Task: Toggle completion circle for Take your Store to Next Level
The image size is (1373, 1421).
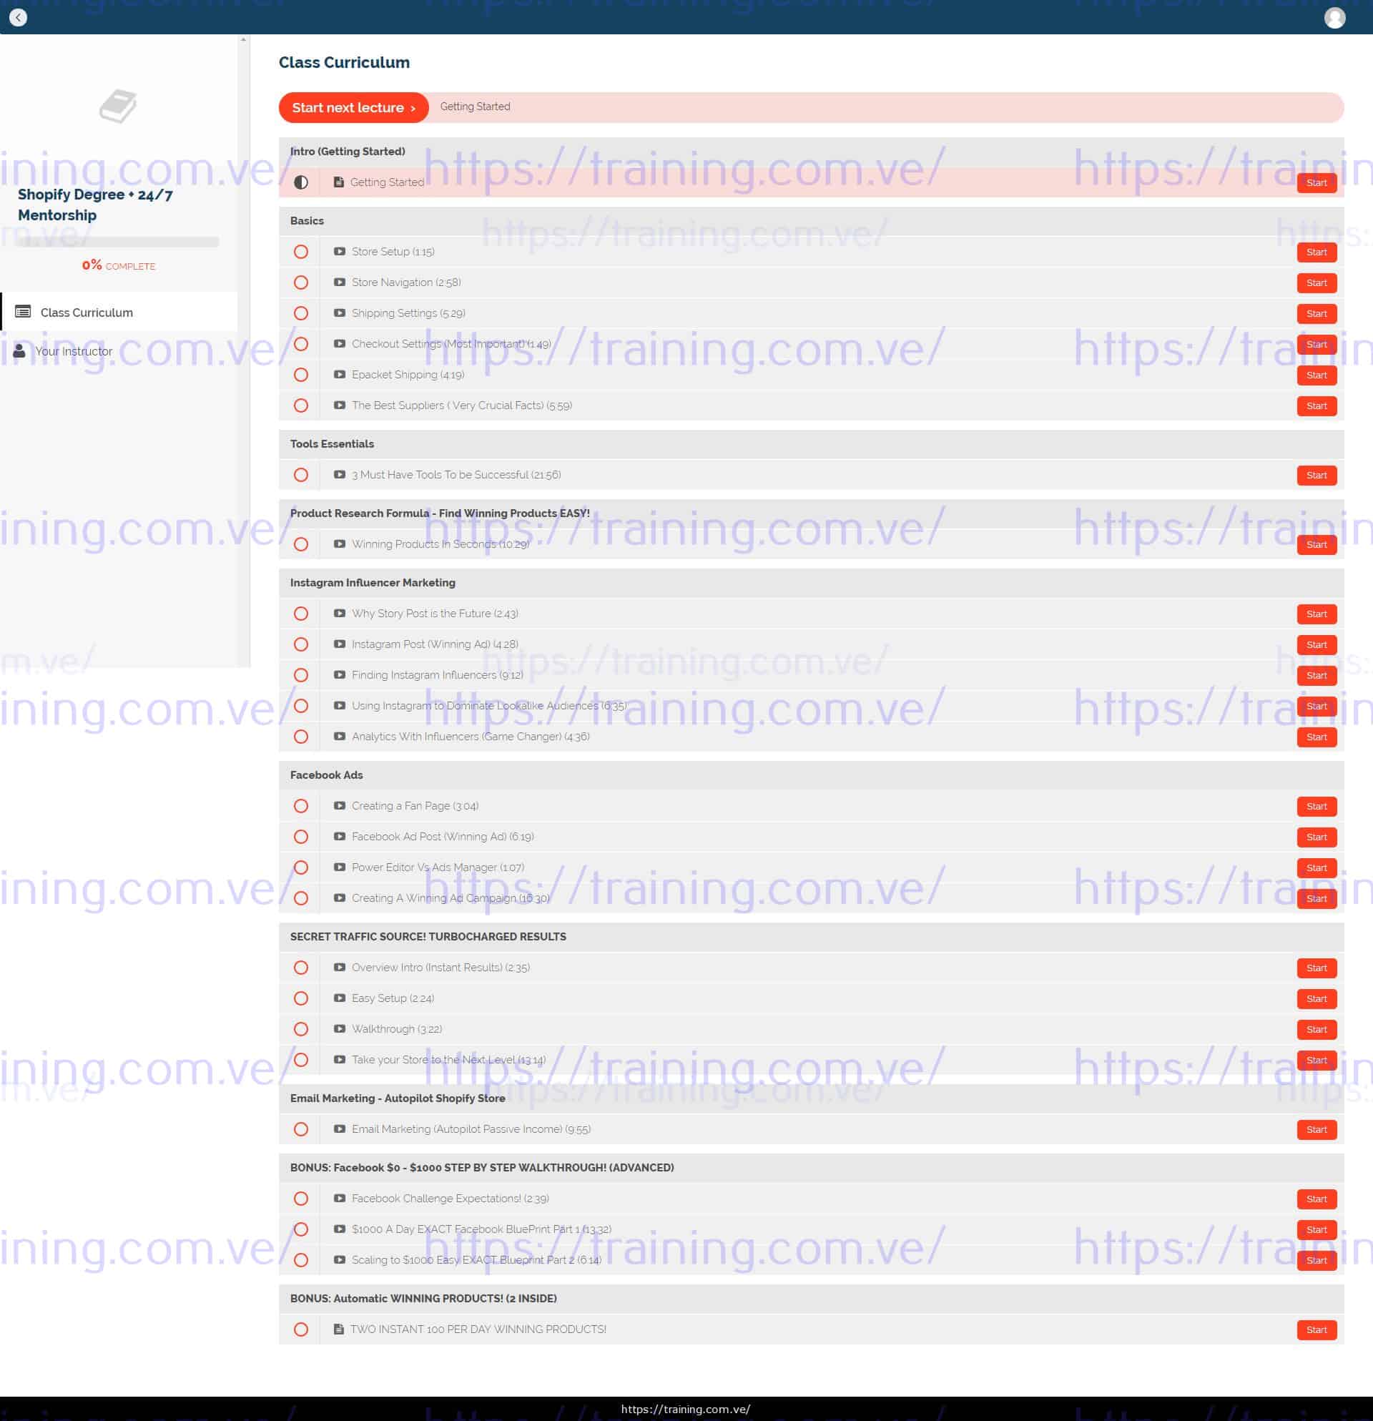Action: (x=301, y=1060)
